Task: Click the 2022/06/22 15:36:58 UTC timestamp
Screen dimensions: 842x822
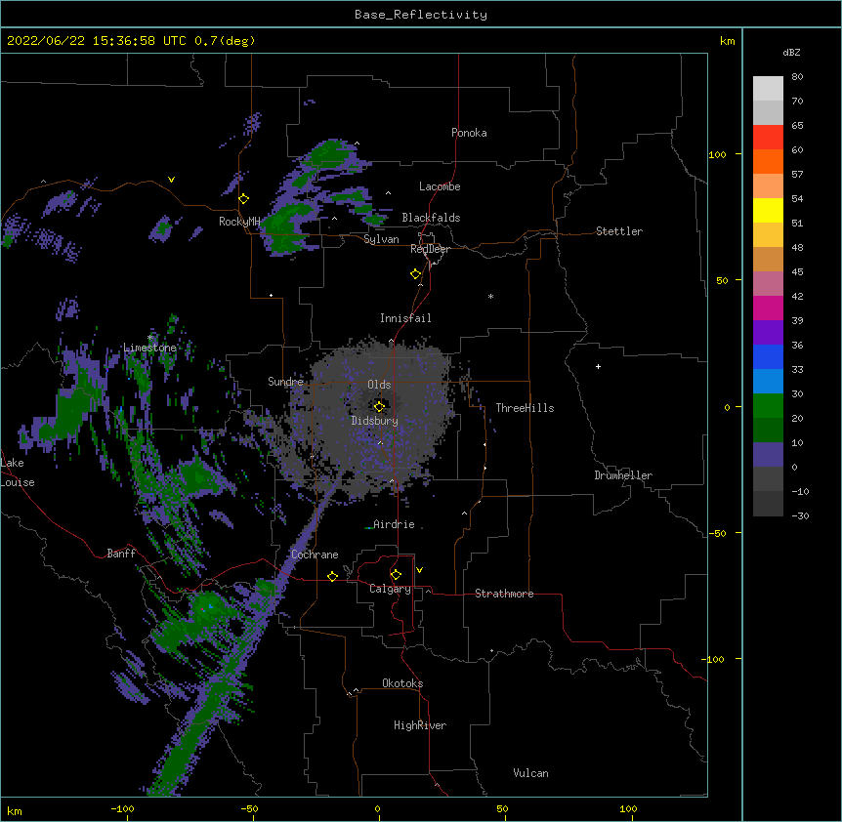Action: [x=97, y=41]
